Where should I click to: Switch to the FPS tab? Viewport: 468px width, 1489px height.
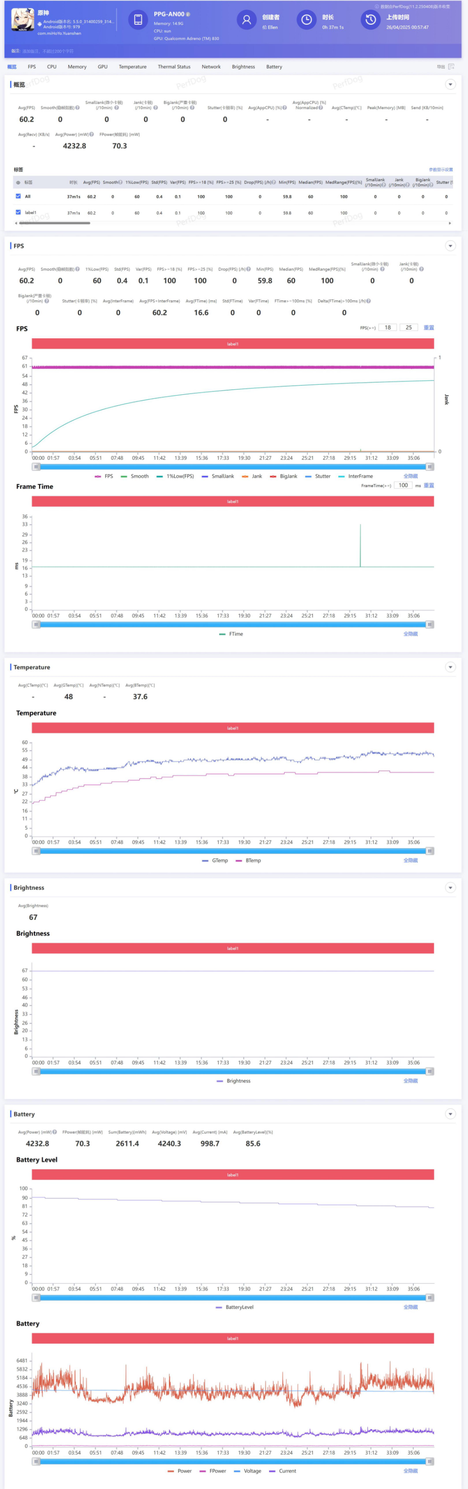[x=32, y=67]
